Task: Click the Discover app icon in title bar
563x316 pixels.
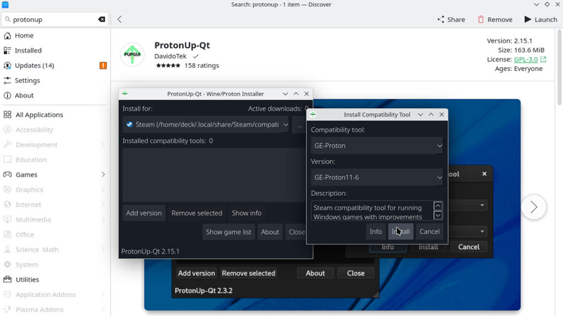Action: point(5,4)
